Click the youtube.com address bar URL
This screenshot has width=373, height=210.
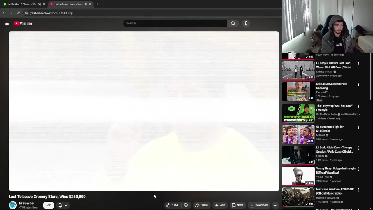[52, 13]
